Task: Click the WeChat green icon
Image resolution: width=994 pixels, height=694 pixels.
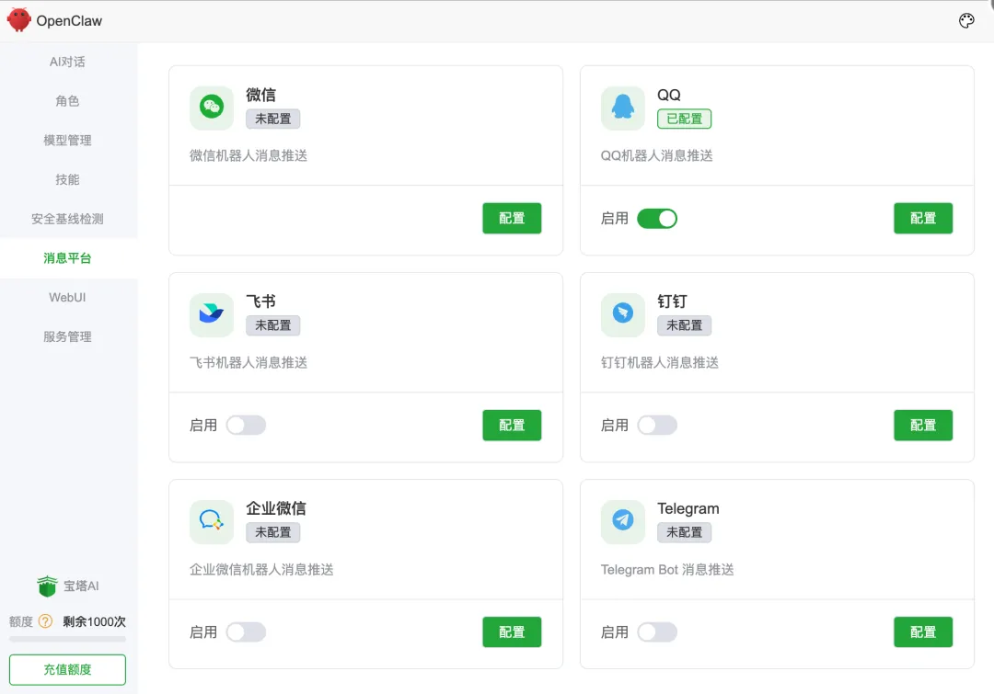Action: coord(211,108)
